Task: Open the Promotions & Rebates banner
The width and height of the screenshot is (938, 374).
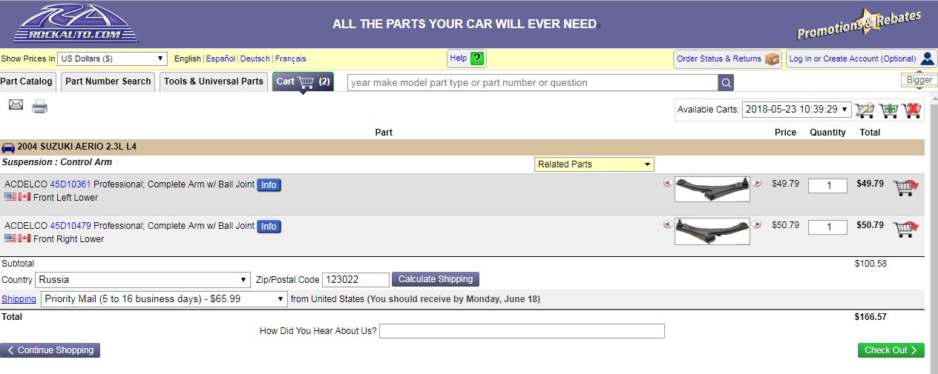Action: [x=859, y=24]
